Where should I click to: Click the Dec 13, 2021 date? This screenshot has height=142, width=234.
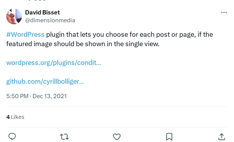(50, 96)
